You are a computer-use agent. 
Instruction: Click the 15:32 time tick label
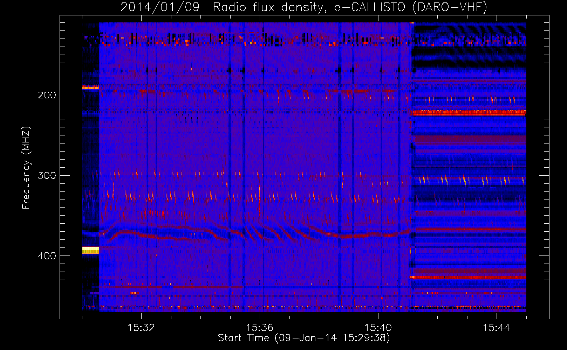tap(141, 328)
